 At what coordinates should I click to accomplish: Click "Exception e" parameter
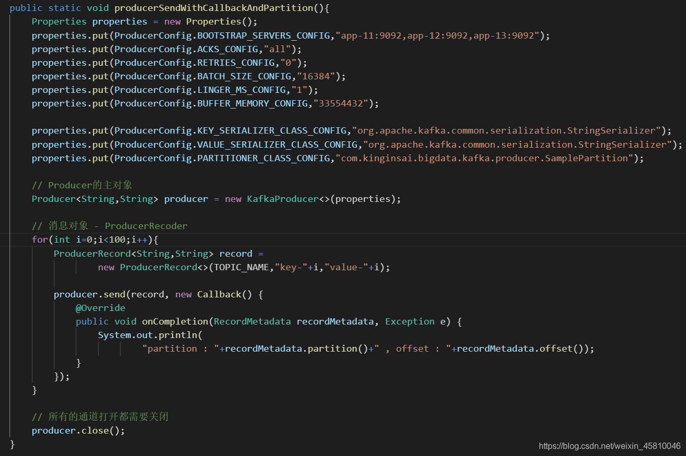415,321
